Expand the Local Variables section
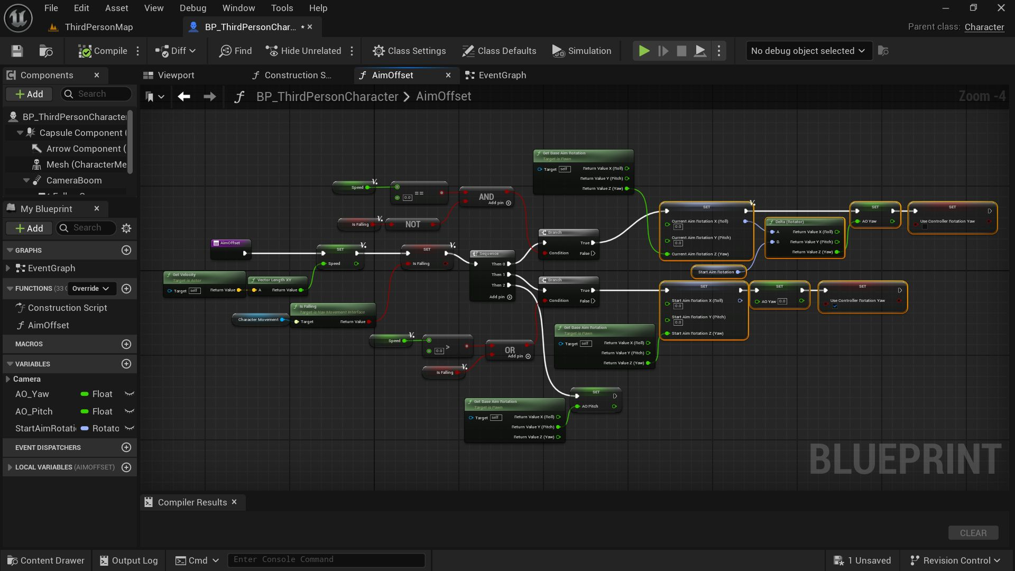The image size is (1015, 571). 10,467
